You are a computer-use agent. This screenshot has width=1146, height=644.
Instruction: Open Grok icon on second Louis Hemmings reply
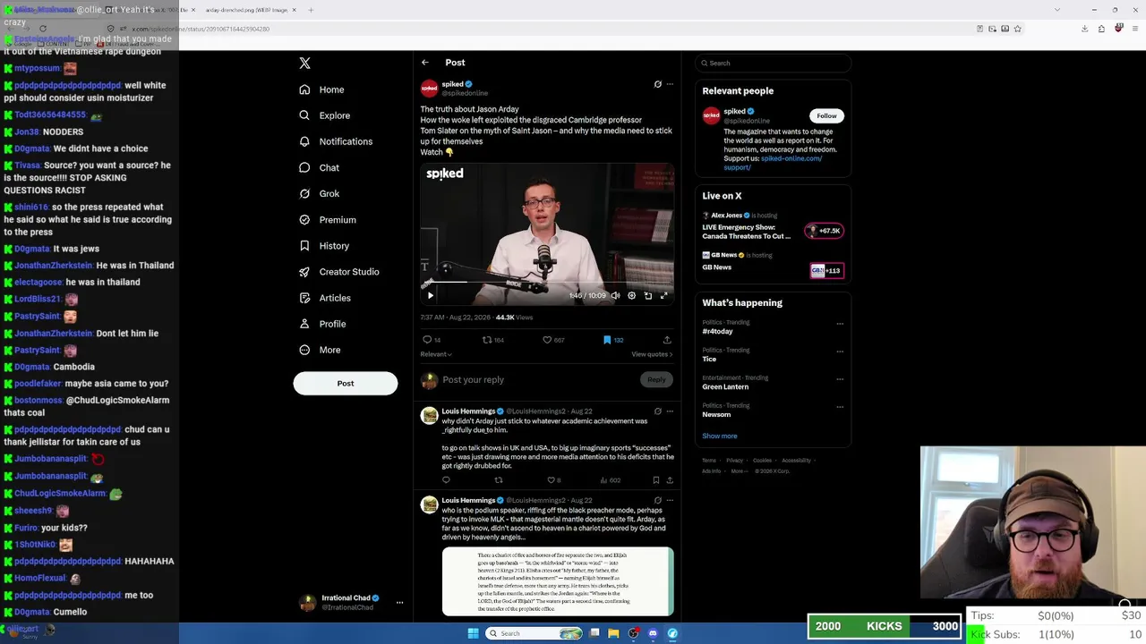coord(658,501)
